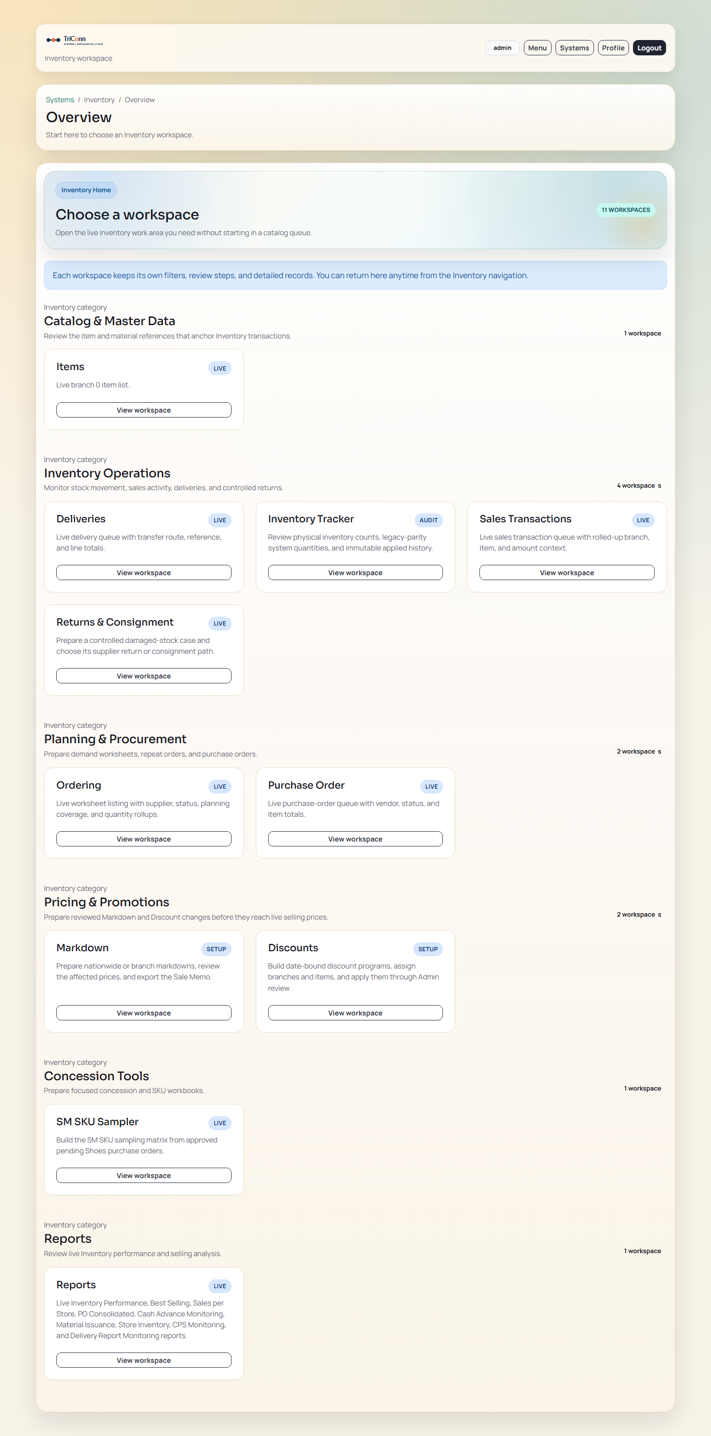The width and height of the screenshot is (711, 1436).
Task: View workspace for Deliveries
Action: click(144, 573)
